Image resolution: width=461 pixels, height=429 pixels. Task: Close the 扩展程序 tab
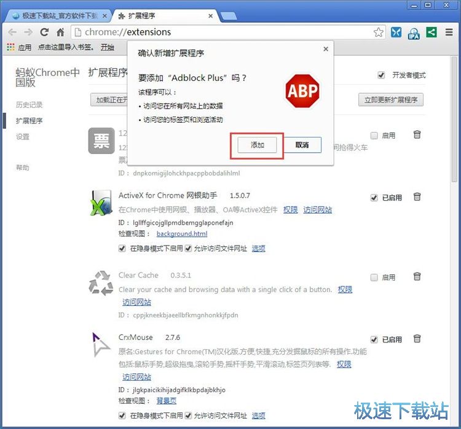tap(210, 16)
